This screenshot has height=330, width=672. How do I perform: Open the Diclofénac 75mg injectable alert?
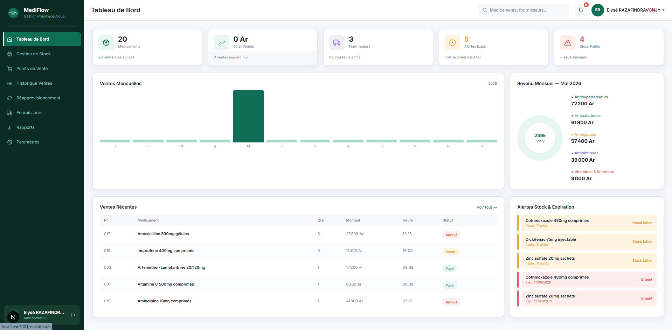(x=587, y=242)
